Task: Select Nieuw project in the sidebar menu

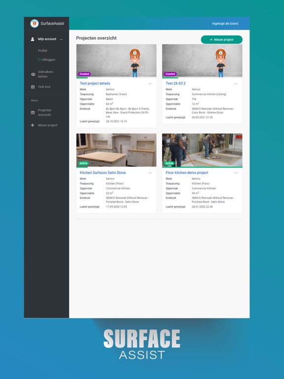Action: click(47, 125)
